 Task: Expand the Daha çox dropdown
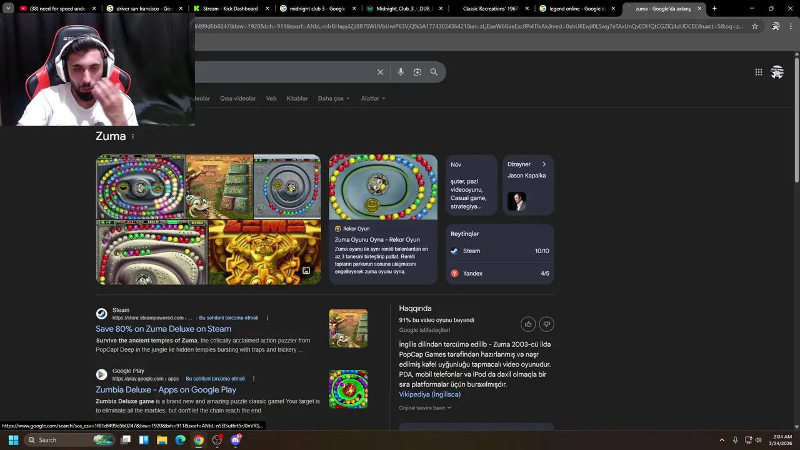334,98
